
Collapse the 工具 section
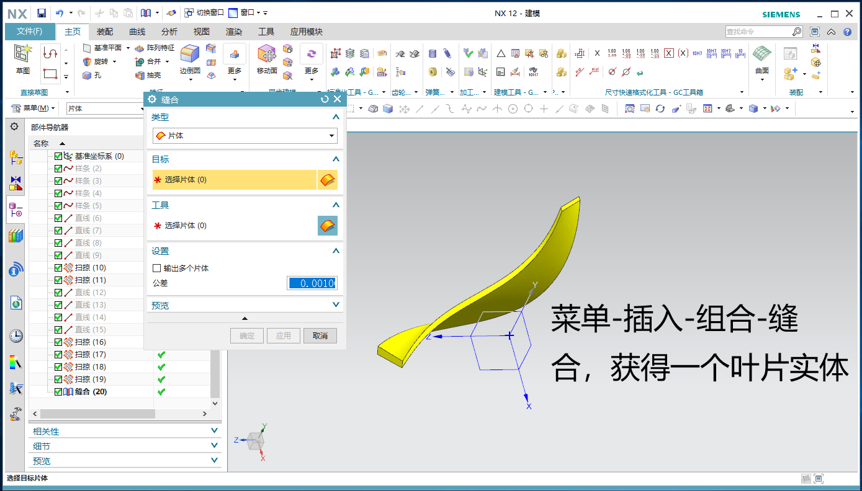click(336, 205)
